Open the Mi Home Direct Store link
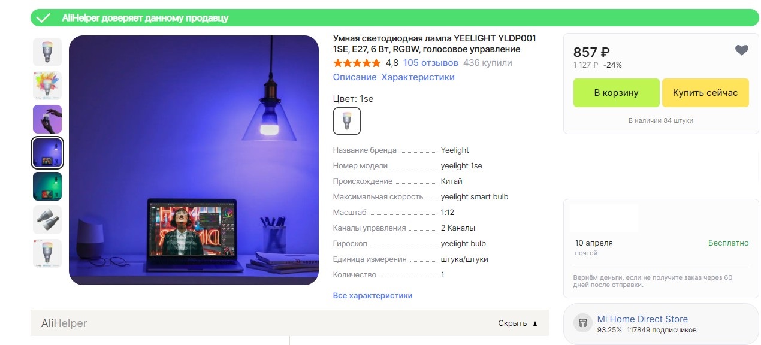The width and height of the screenshot is (761, 345). (642, 319)
